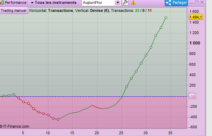Close the performance window

(202, 2)
